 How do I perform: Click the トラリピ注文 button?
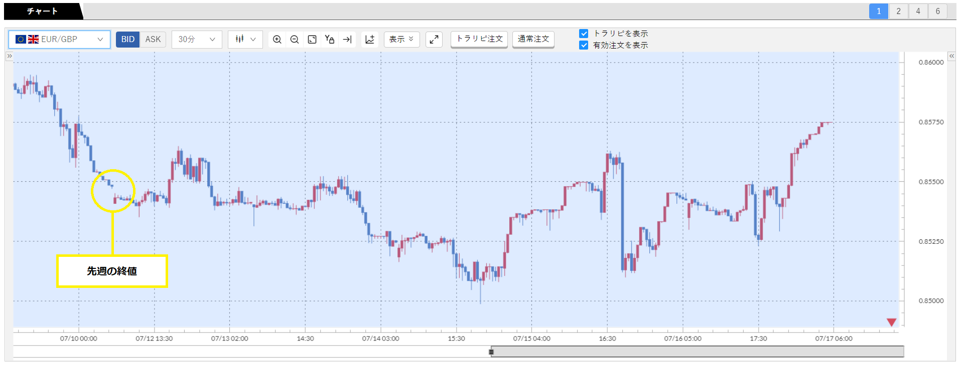[x=479, y=39]
